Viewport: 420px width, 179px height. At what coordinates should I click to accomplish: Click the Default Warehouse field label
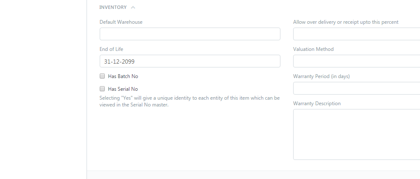click(x=121, y=22)
